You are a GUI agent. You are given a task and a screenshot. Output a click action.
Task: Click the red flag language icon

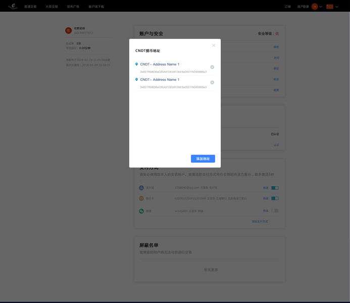pyautogui.click(x=330, y=7)
